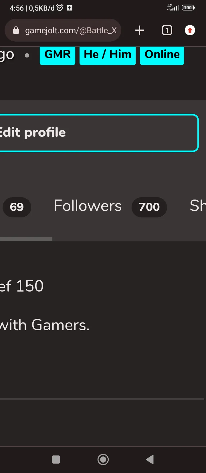Click the 69 count badge
Screen dimensions: 206x473
[17, 207]
